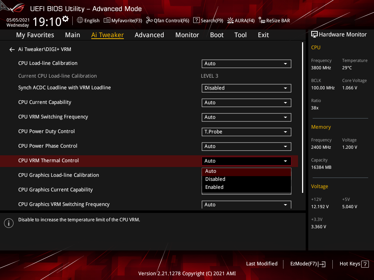Open CPU Power Duty Control dropdown
This screenshot has width=374, height=280.
(x=247, y=132)
